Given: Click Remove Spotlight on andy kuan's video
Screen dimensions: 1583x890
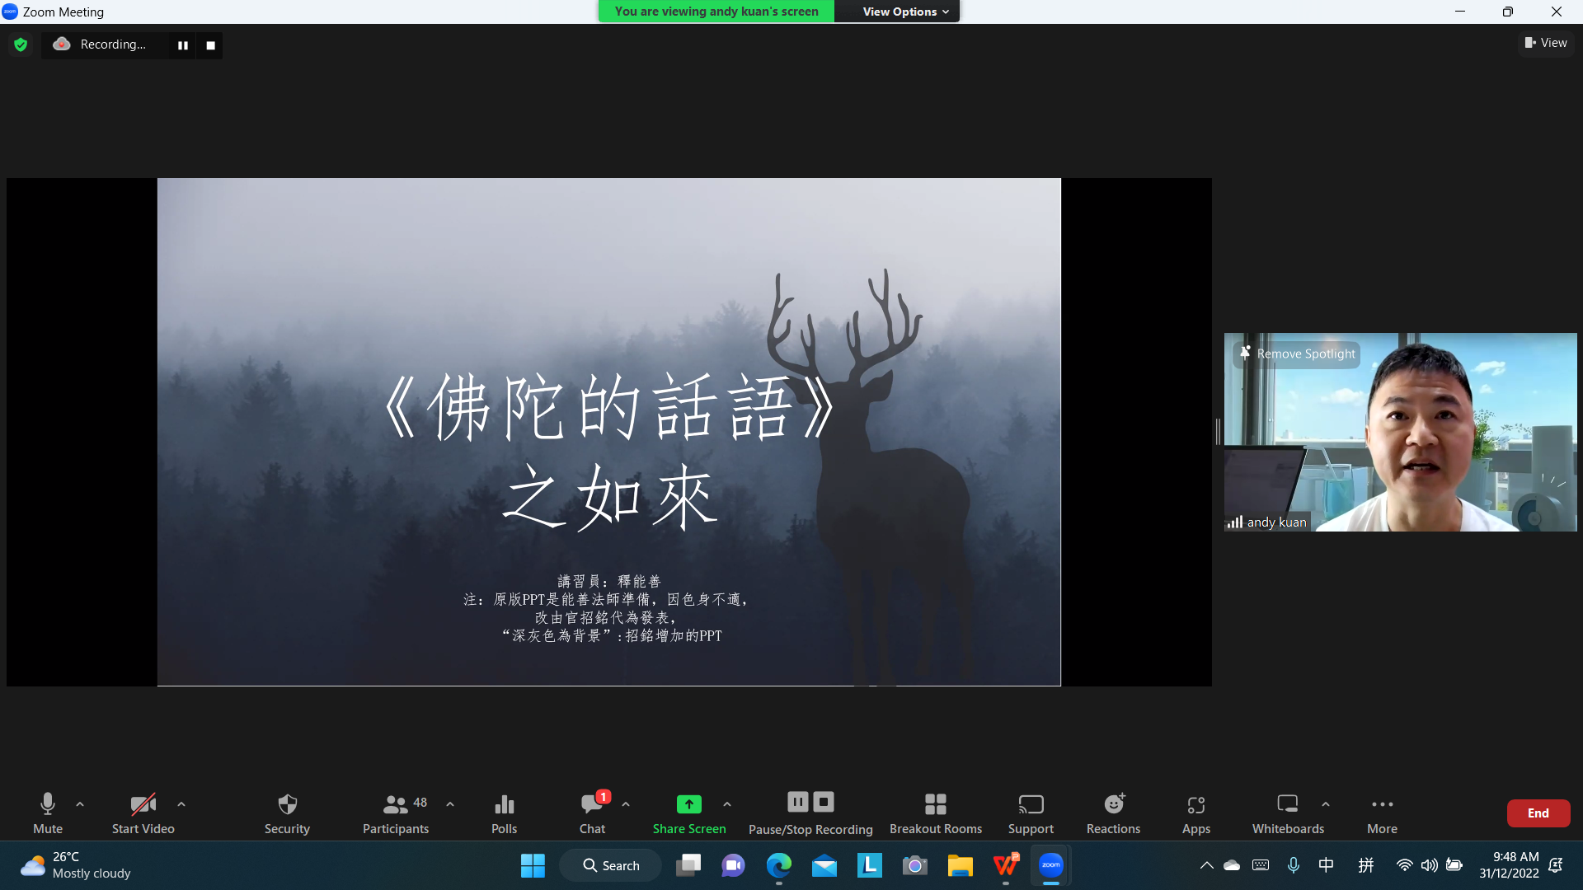Looking at the screenshot, I should (x=1298, y=354).
